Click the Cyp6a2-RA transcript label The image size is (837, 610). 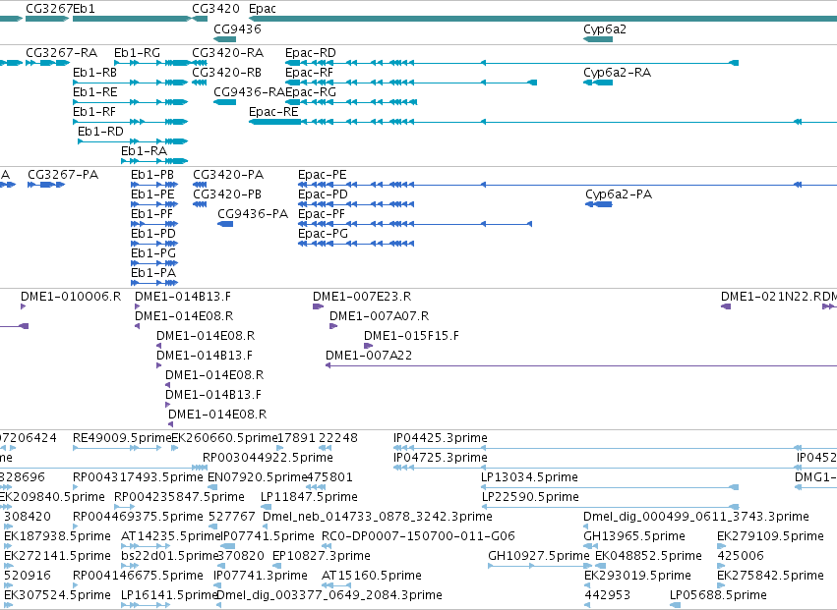coord(617,73)
